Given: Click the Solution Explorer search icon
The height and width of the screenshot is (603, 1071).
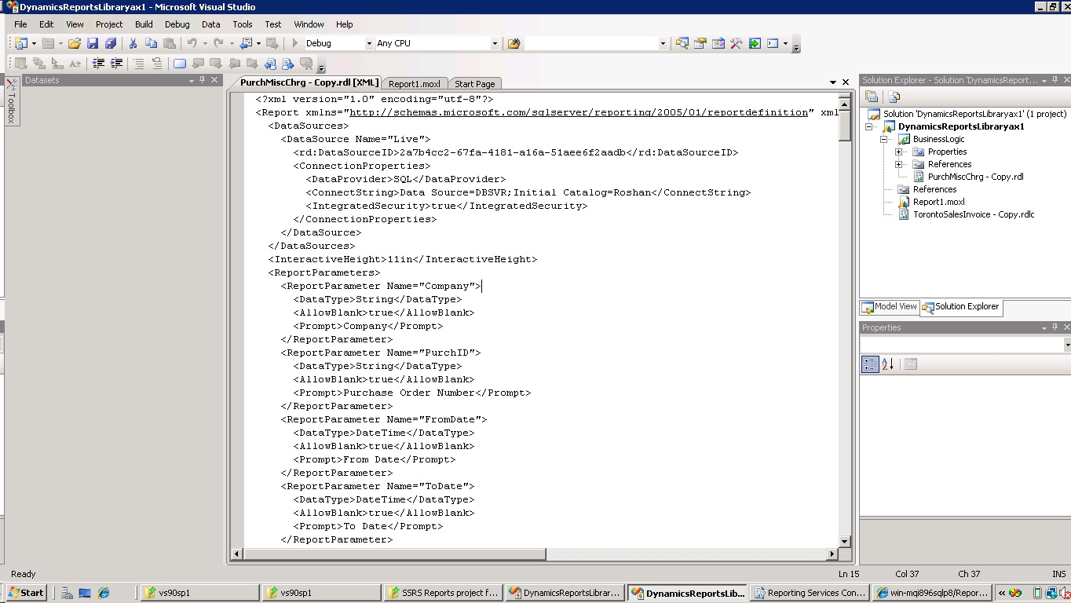Looking at the screenshot, I should pos(895,96).
